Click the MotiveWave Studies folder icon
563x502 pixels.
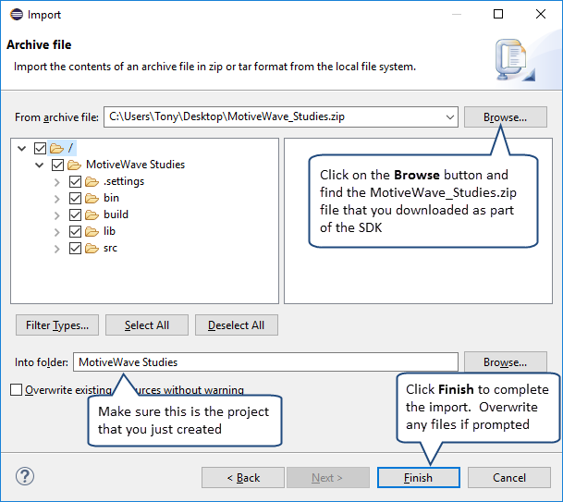tap(74, 165)
